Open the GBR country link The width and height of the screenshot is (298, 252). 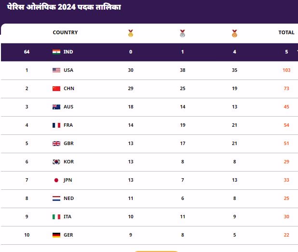point(69,144)
